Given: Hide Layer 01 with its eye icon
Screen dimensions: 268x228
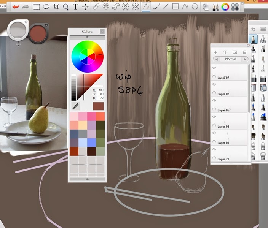Looking at the screenshot, I should pyautogui.click(x=214, y=133).
